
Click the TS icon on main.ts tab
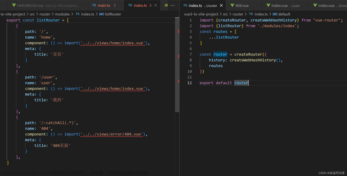pyautogui.click(x=94, y=5)
